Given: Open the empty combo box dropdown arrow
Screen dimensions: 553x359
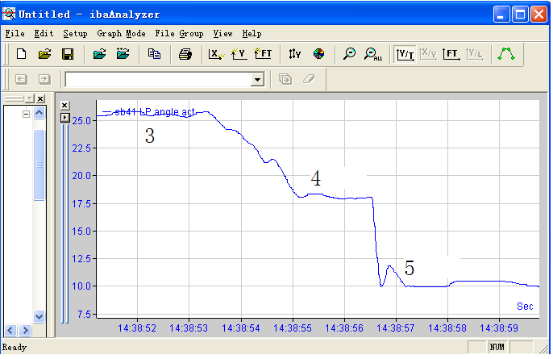Looking at the screenshot, I should (x=258, y=79).
